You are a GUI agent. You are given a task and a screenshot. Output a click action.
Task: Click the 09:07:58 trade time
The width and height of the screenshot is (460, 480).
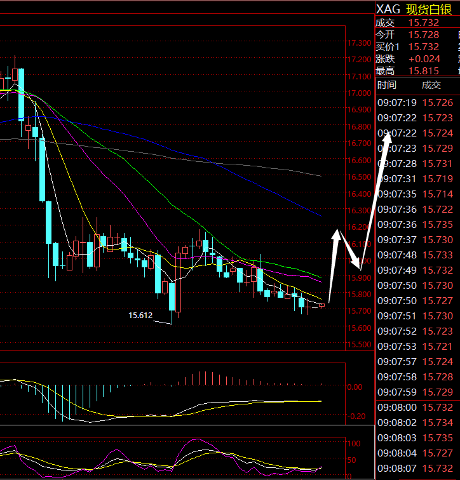pyautogui.click(x=397, y=377)
